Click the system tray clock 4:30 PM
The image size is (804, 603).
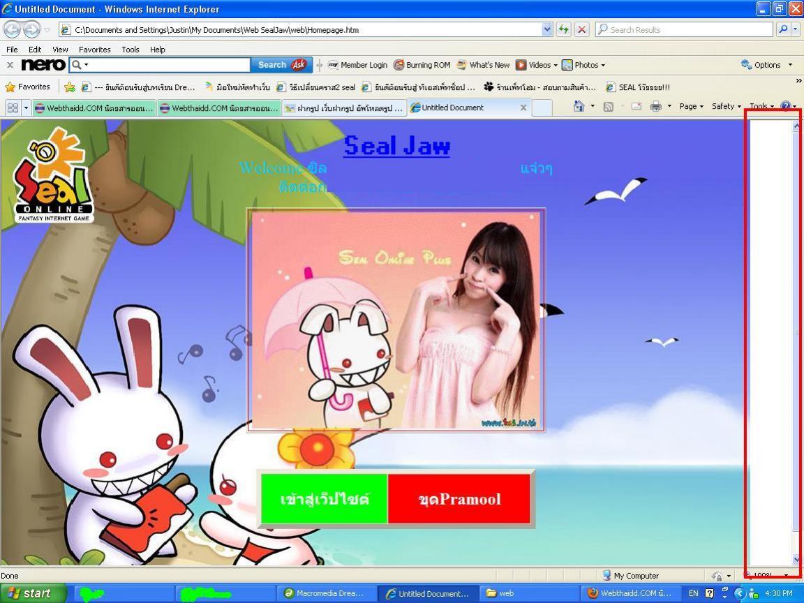(x=778, y=593)
